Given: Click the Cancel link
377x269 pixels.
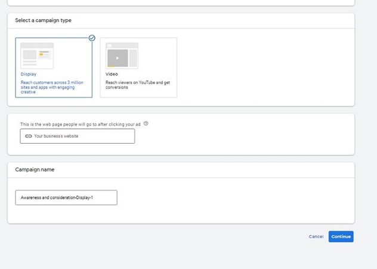Looking at the screenshot, I should coord(316,237).
